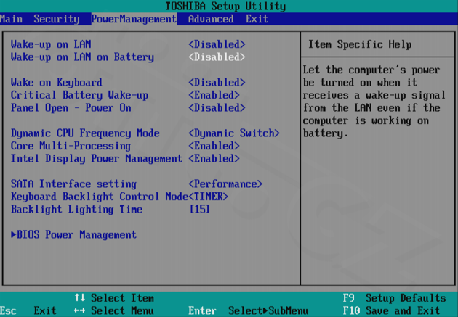Change SATA Interface Performance value
458x317 pixels.
tap(225, 184)
